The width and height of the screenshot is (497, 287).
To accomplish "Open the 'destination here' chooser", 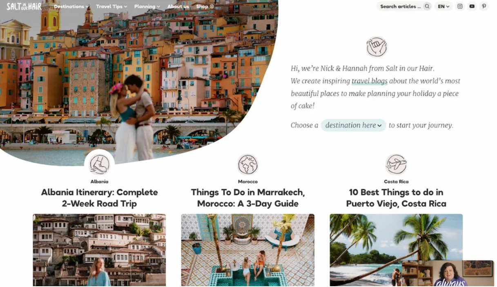I will 354,125.
